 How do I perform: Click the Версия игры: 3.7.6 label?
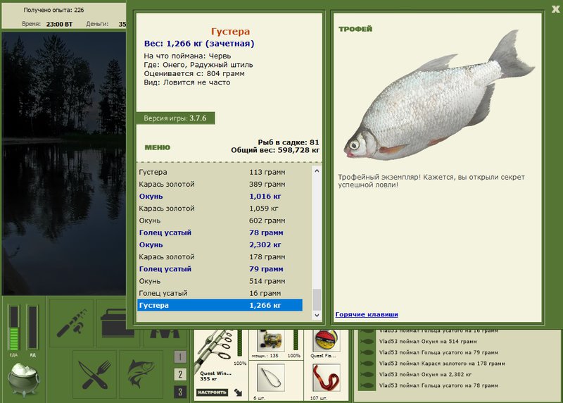tap(175, 118)
